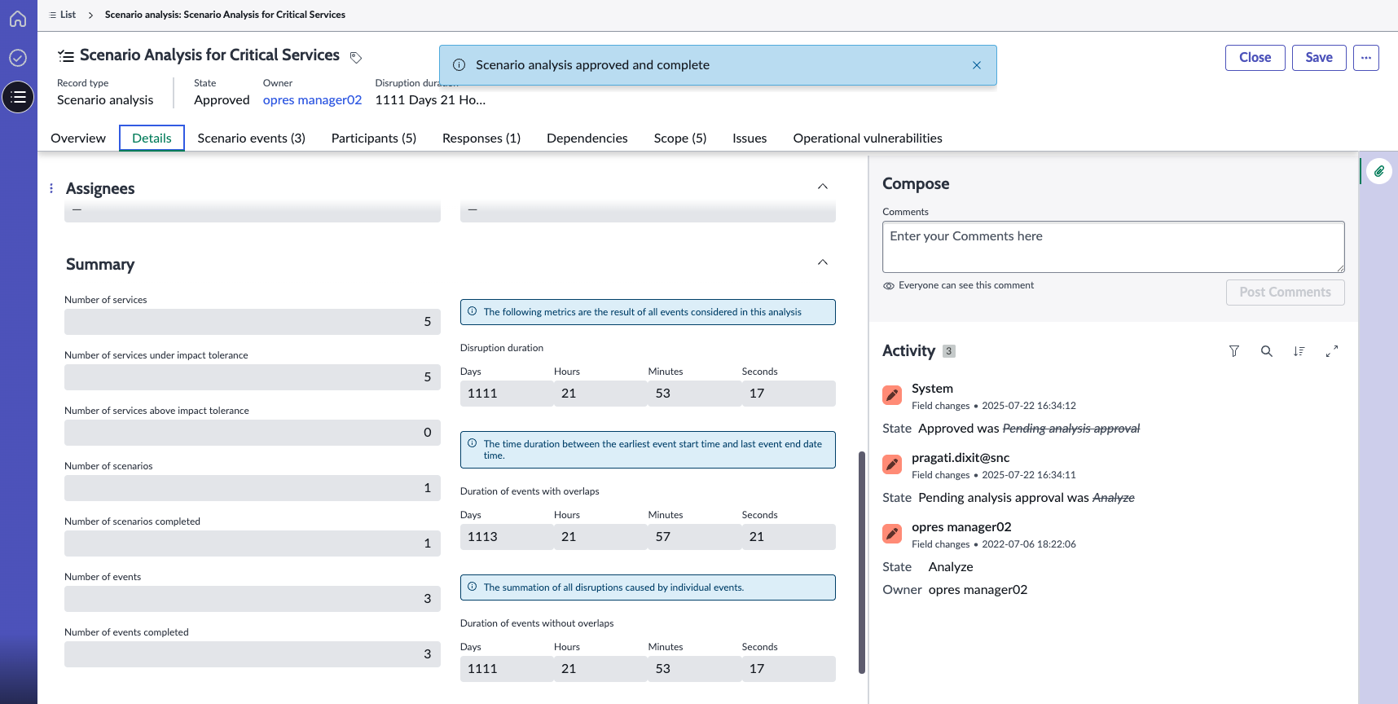Open Assignees section options dots
Viewport: 1398px width, 704px height.
51,188
